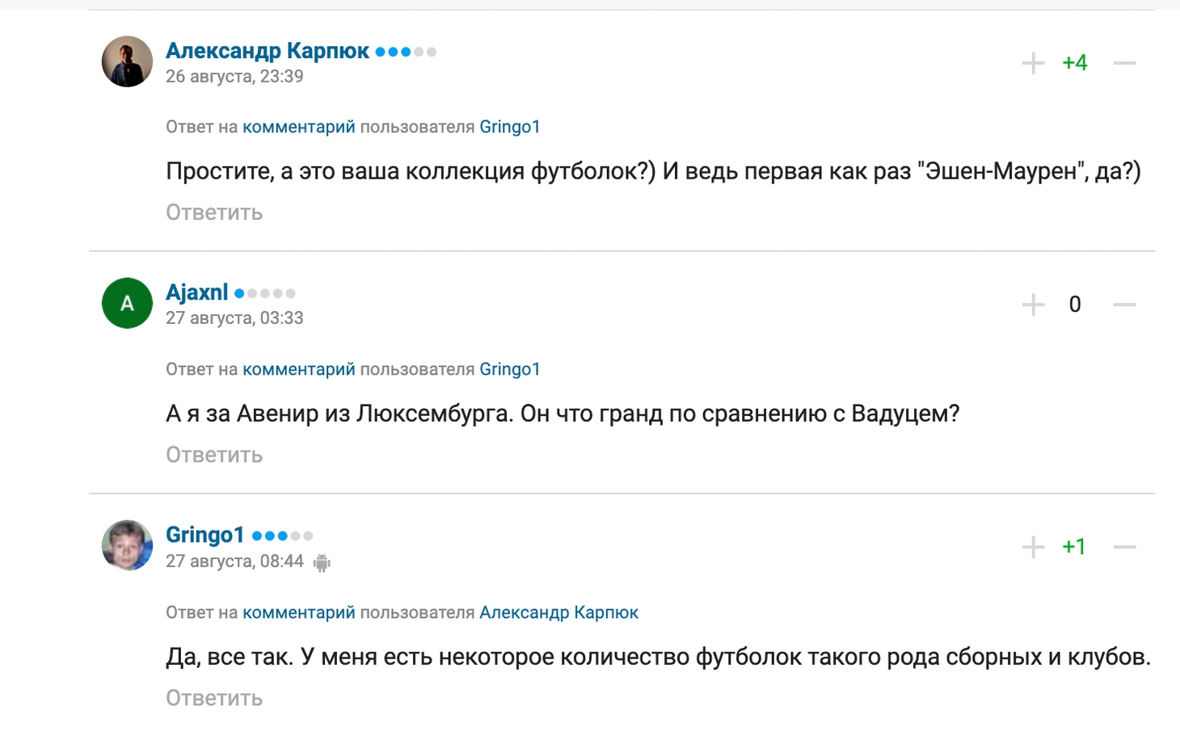
Task: Click minus icon on Ajaxnl's comment
Action: (1124, 305)
